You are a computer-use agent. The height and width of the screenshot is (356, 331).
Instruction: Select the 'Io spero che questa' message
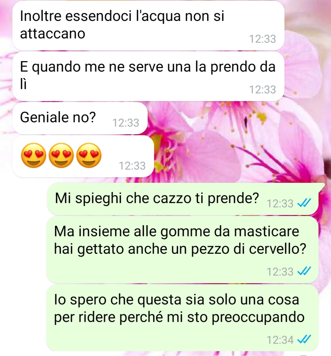[x=182, y=318]
